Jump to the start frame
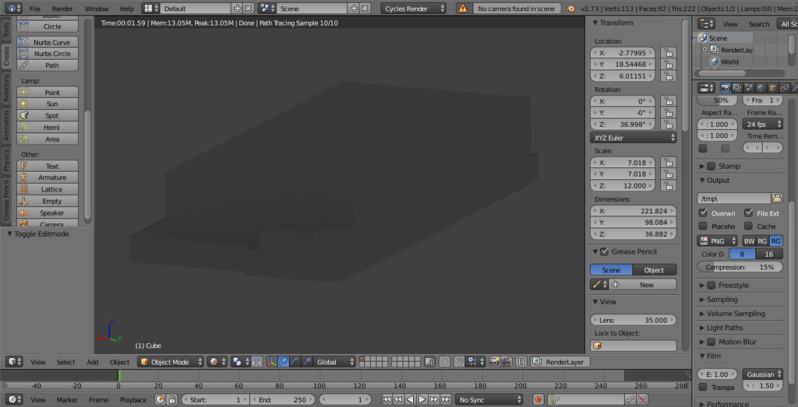The height and width of the screenshot is (407, 798). point(387,400)
